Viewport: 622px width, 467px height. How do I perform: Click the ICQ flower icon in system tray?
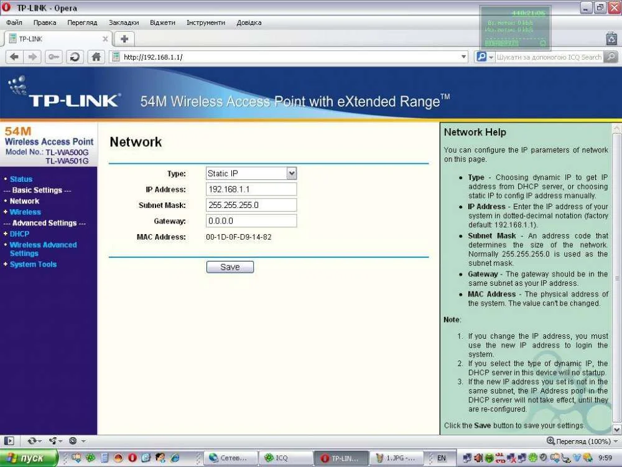pyautogui.click(x=533, y=458)
